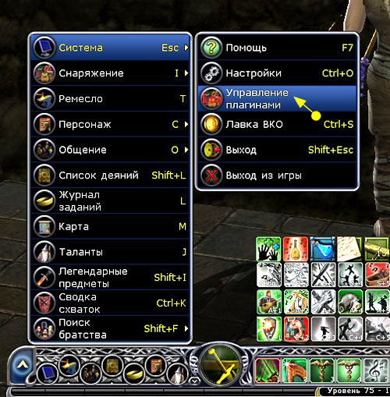This screenshot has height=397, width=390.
Task: Click the treble clef skill icon
Action: coord(377,370)
